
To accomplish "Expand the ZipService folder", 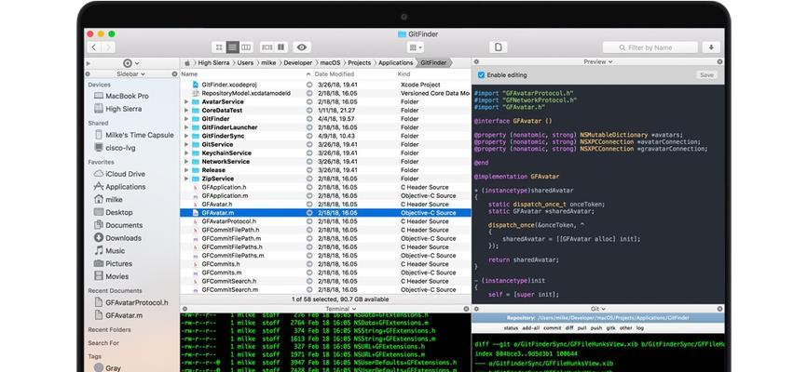I will click(x=186, y=179).
